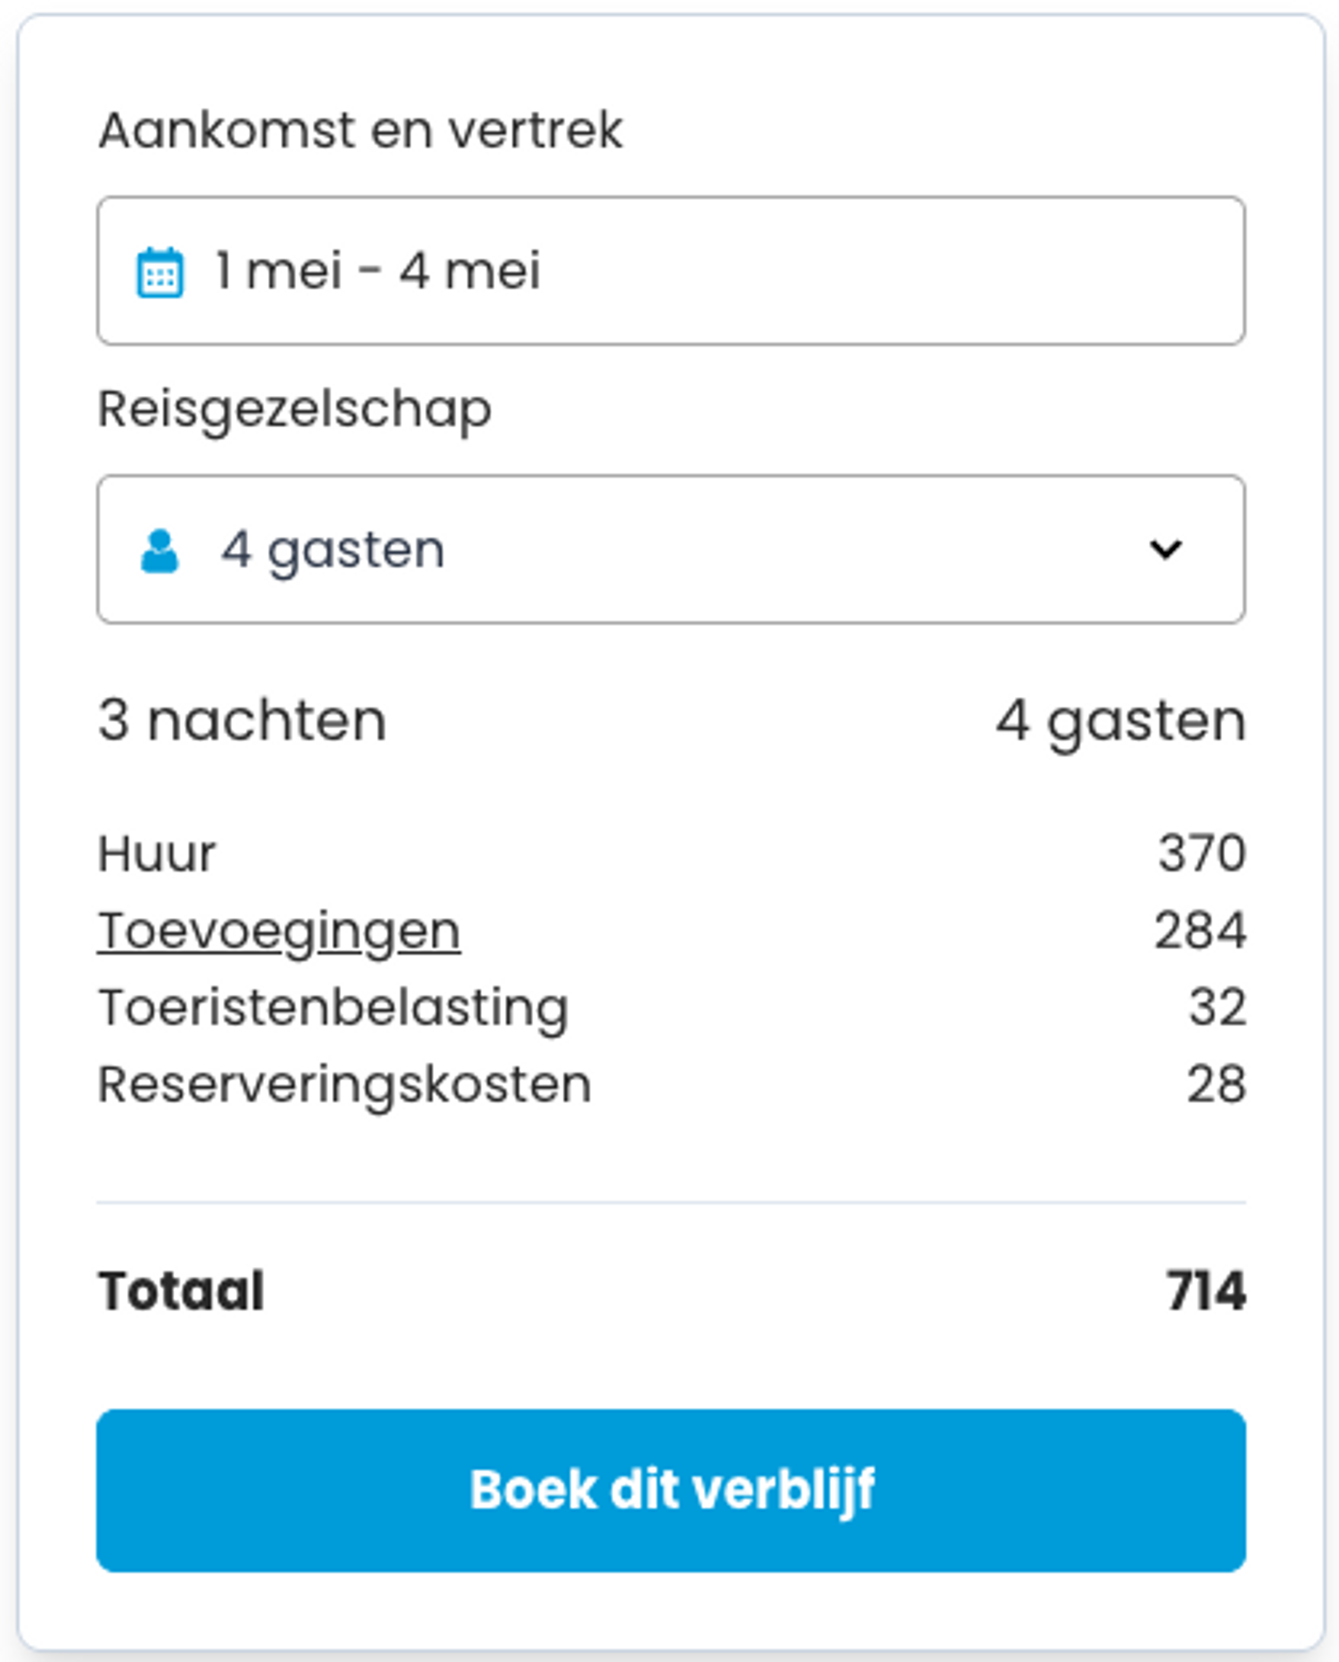Select the 1 mei - 4 mei date field
Screen dimensions: 1339x1662
(x=671, y=271)
